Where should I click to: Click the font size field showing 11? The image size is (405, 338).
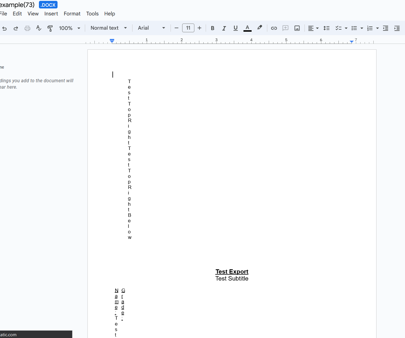pyautogui.click(x=188, y=28)
